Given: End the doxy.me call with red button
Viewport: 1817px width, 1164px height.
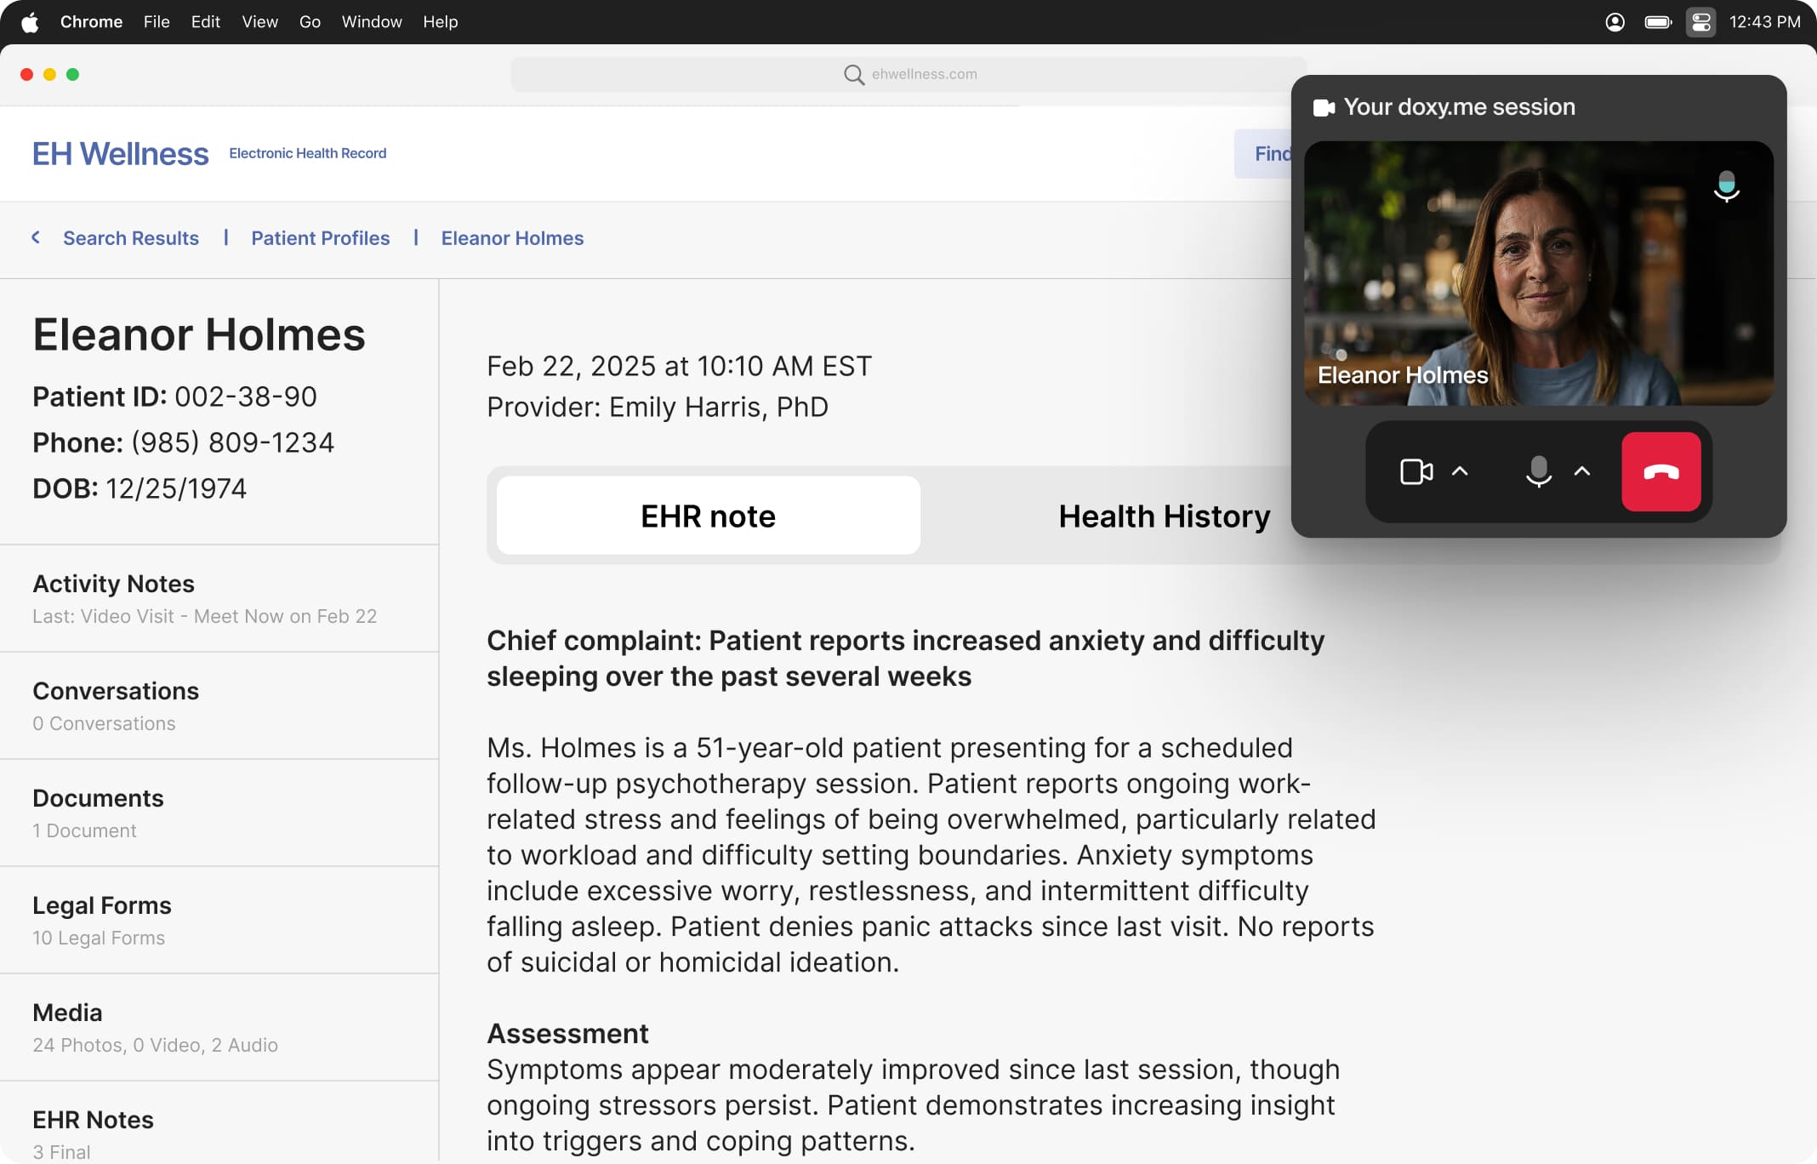Looking at the screenshot, I should (1660, 471).
